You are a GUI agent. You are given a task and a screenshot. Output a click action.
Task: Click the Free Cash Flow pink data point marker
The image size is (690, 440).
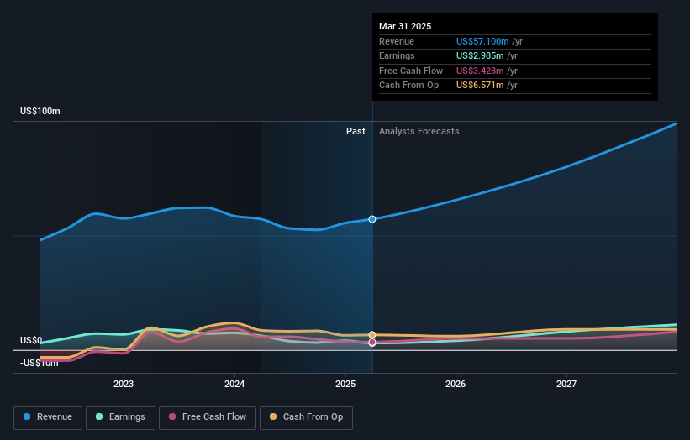(x=372, y=343)
